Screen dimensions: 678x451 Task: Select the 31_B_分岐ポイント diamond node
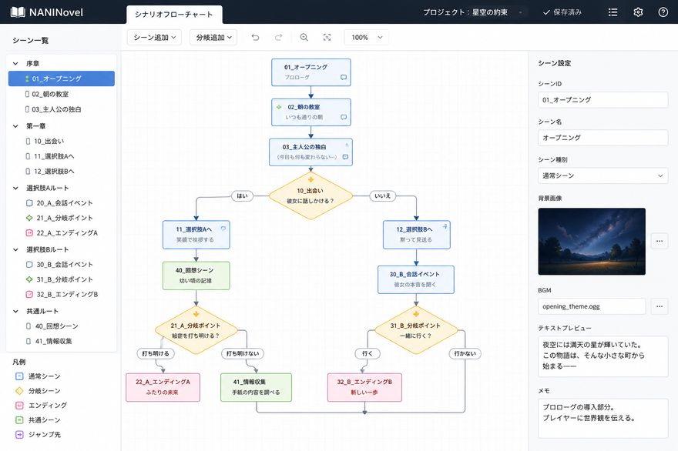coord(415,330)
